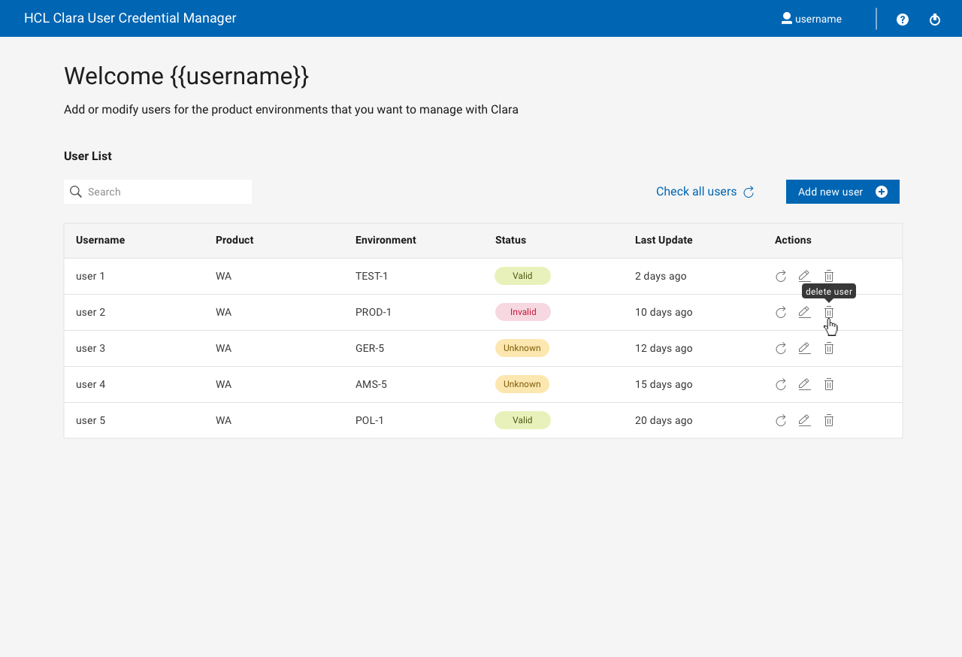
Task: Edit user 1 with pencil icon
Action: pyautogui.click(x=804, y=276)
